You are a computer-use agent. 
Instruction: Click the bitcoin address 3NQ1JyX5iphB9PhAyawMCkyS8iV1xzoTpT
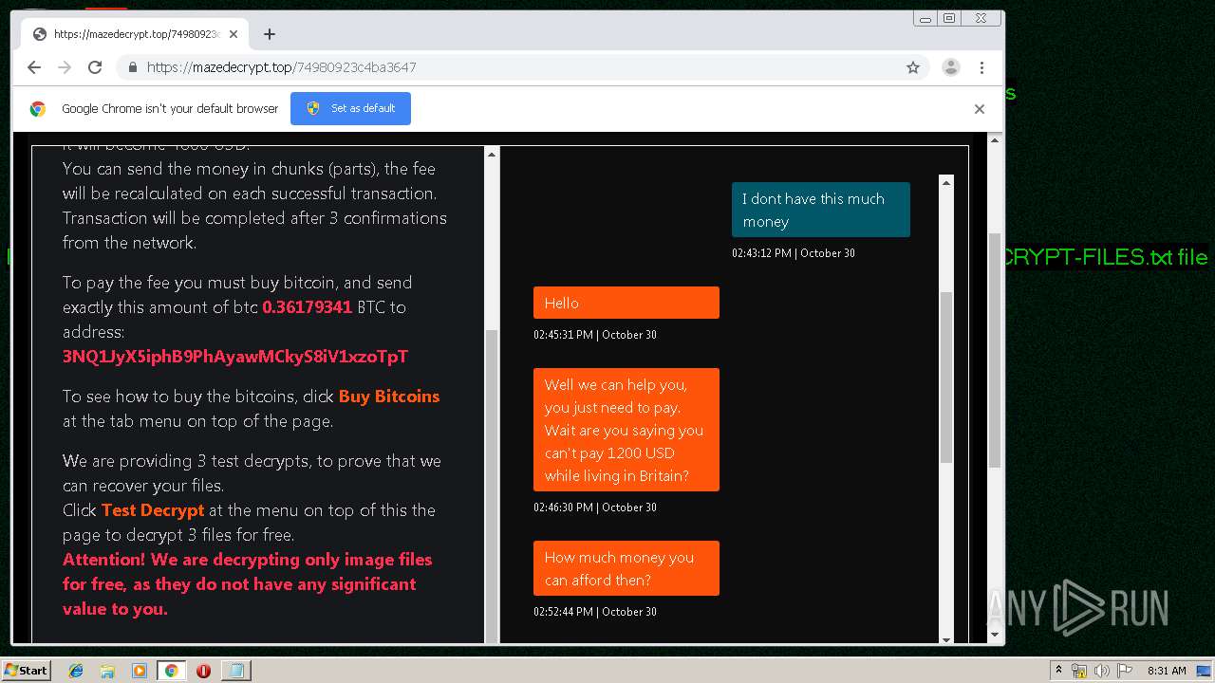coord(235,357)
